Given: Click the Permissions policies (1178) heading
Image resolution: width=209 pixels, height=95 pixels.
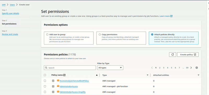Looking at the screenshot, I should point(60,54).
